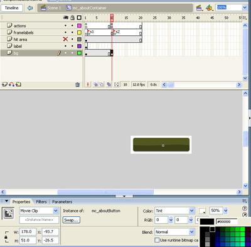Toggle lock dot of framelabels layer
251x247 pixels.
pyautogui.click(x=72, y=32)
